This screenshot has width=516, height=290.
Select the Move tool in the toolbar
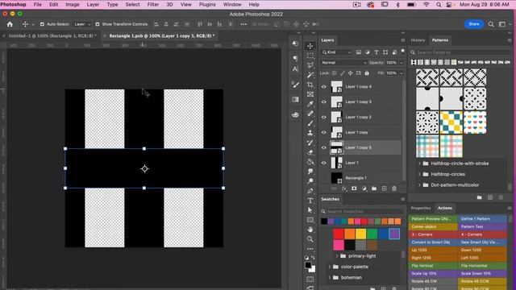point(310,46)
